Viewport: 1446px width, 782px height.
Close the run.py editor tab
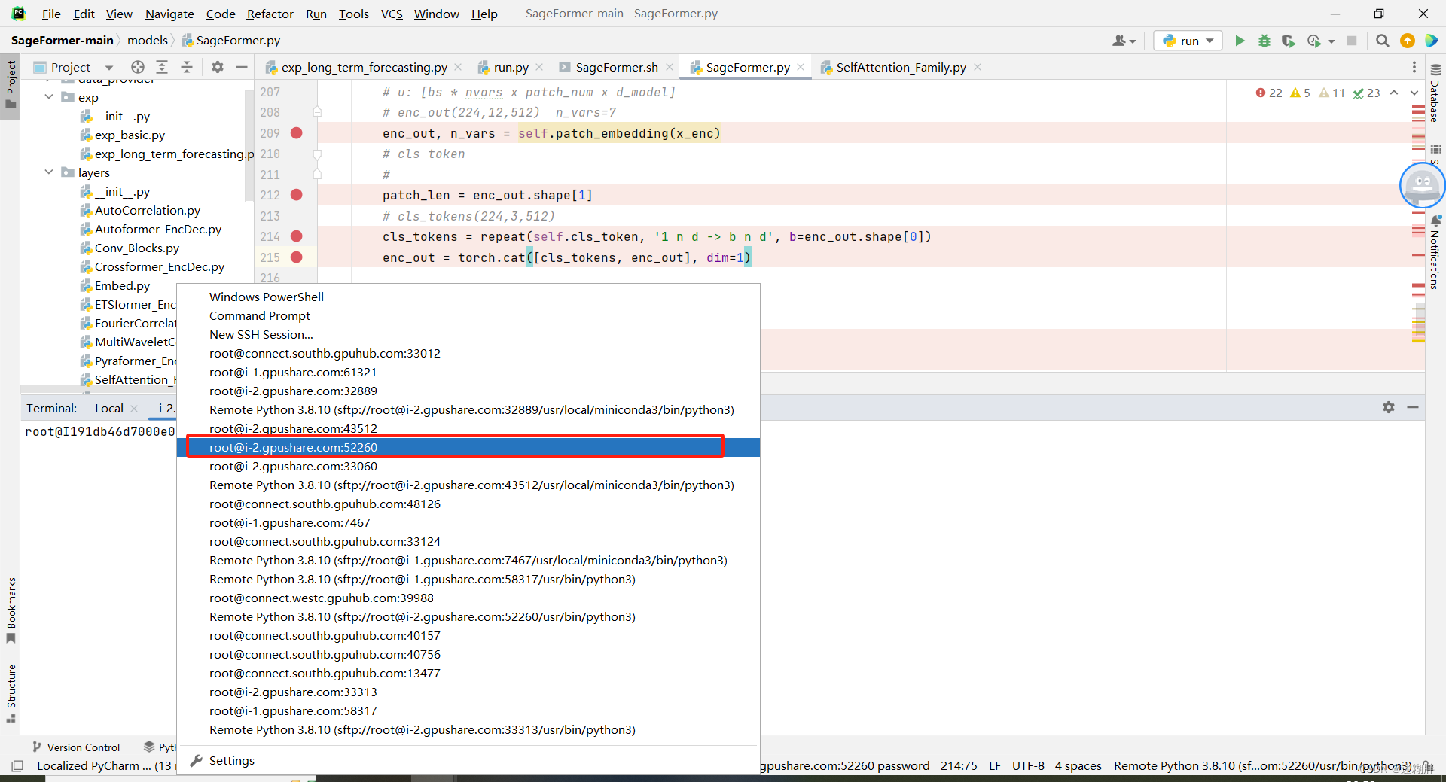point(539,67)
